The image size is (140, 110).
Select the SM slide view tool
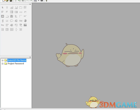[21, 21]
